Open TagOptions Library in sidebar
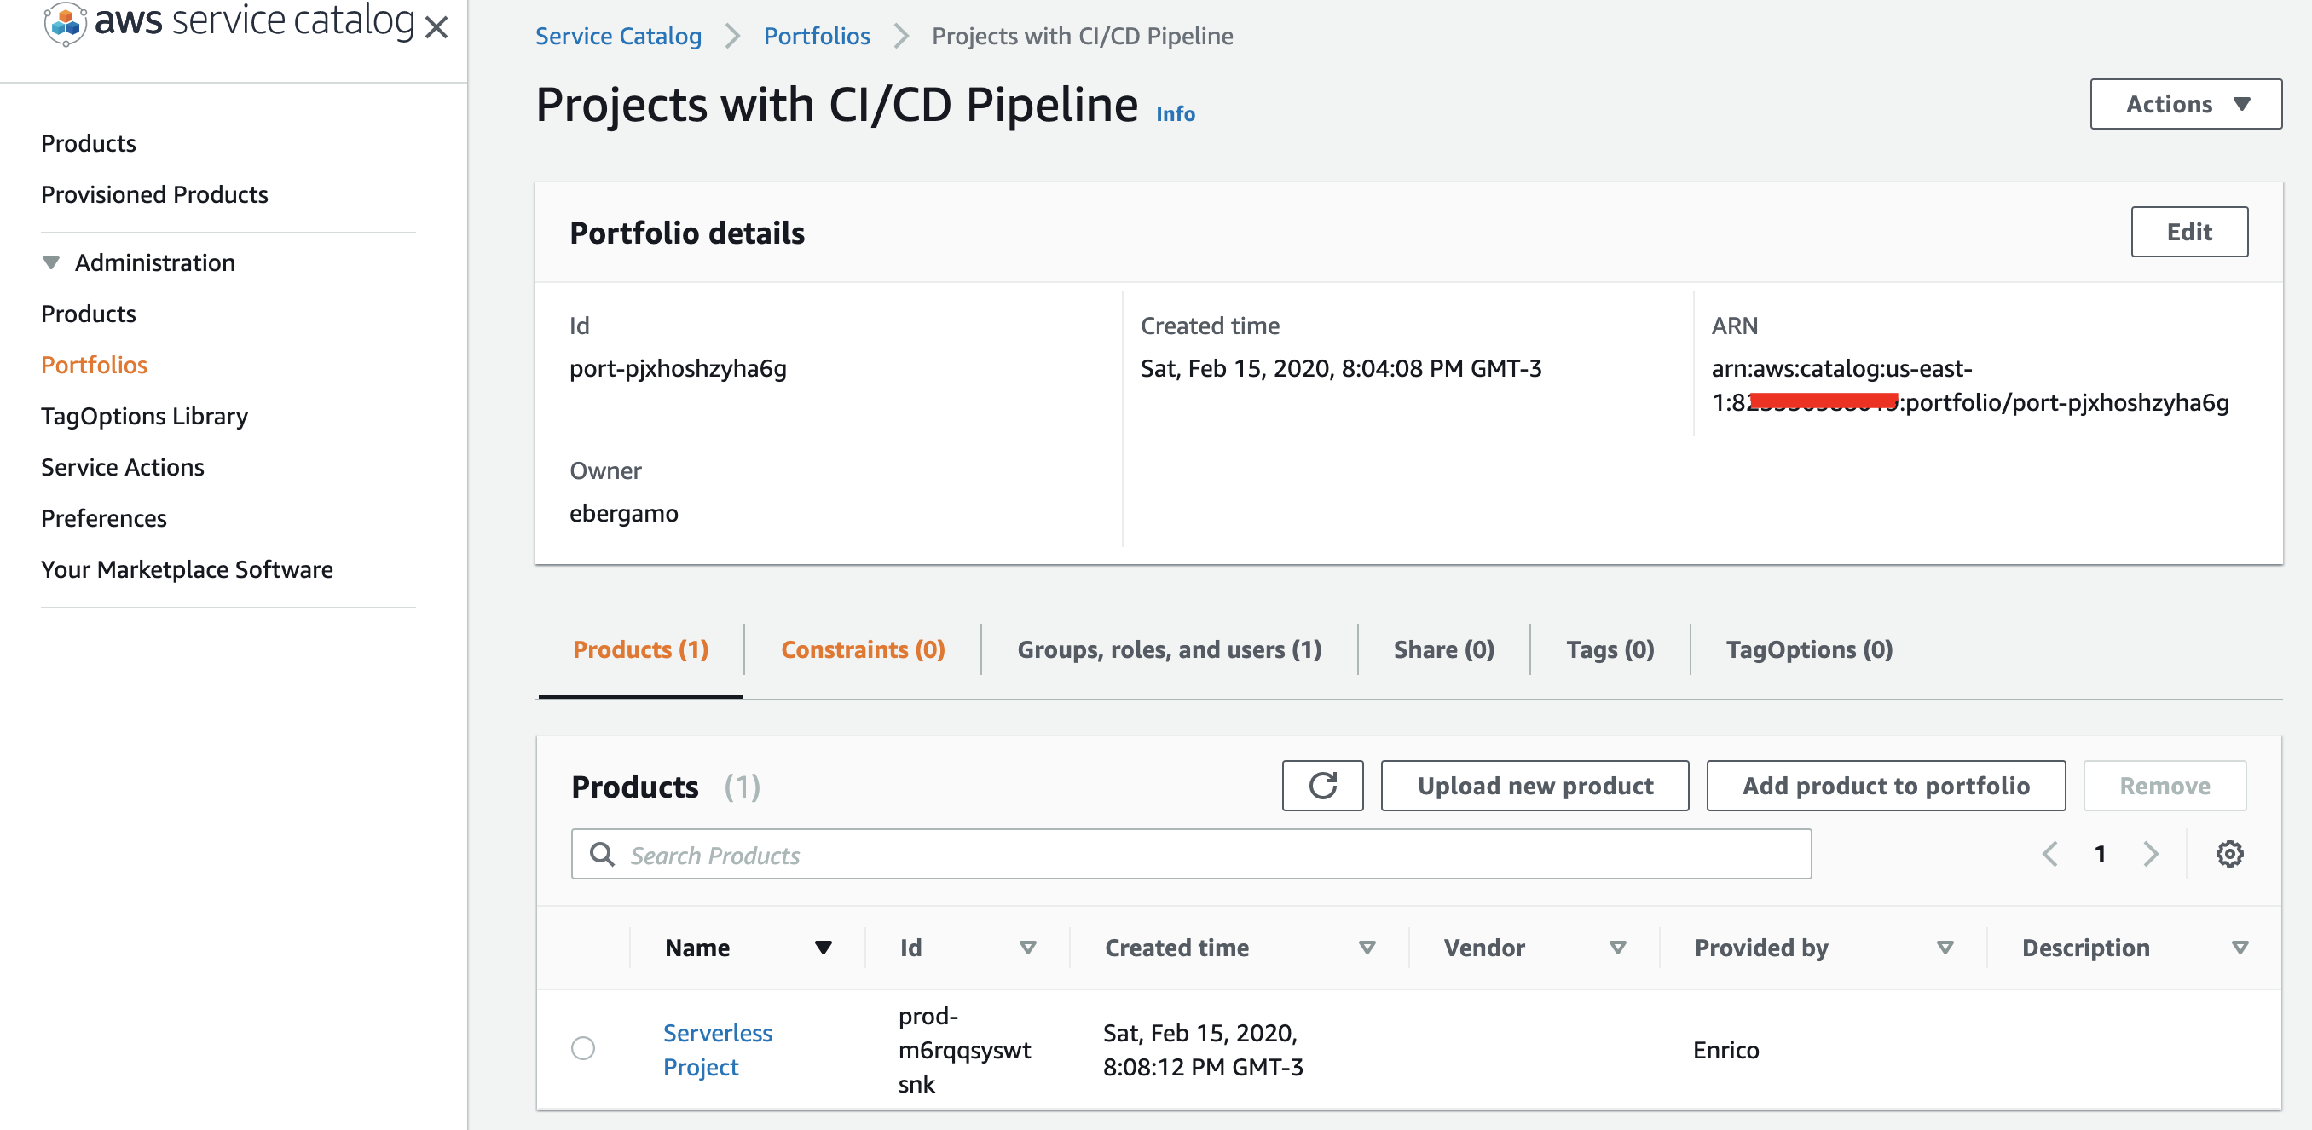The height and width of the screenshot is (1130, 2312). [143, 415]
